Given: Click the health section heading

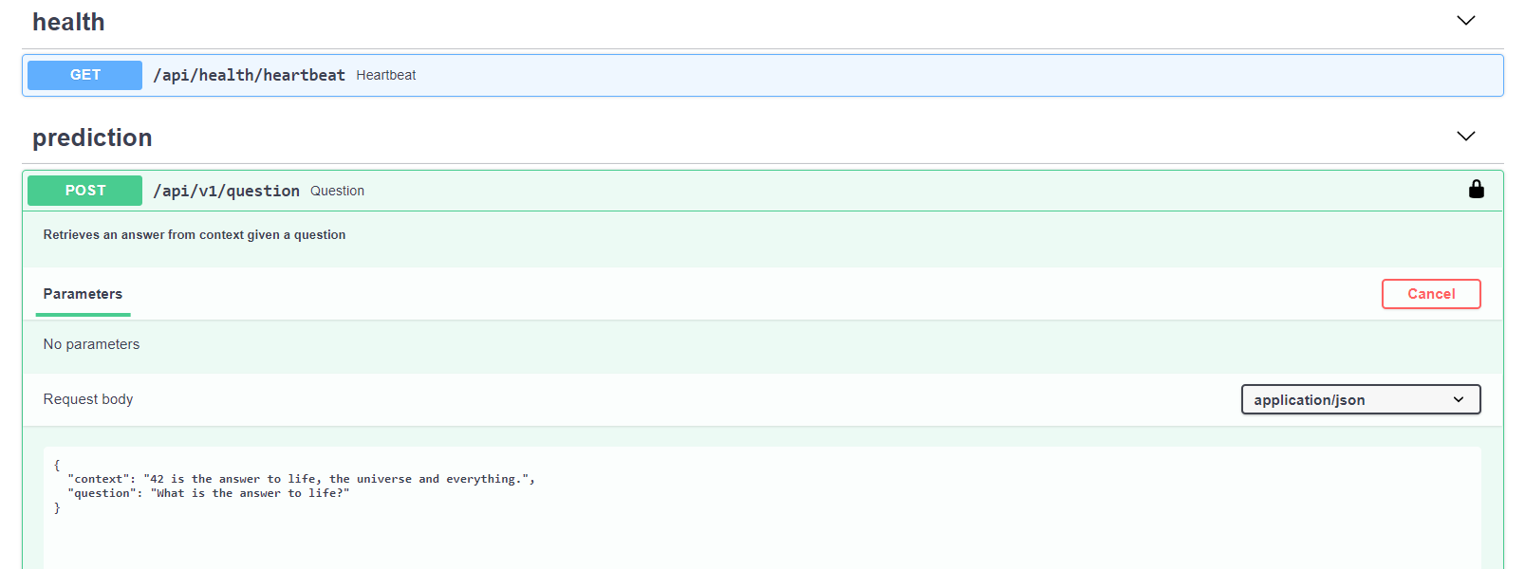Looking at the screenshot, I should tap(68, 22).
